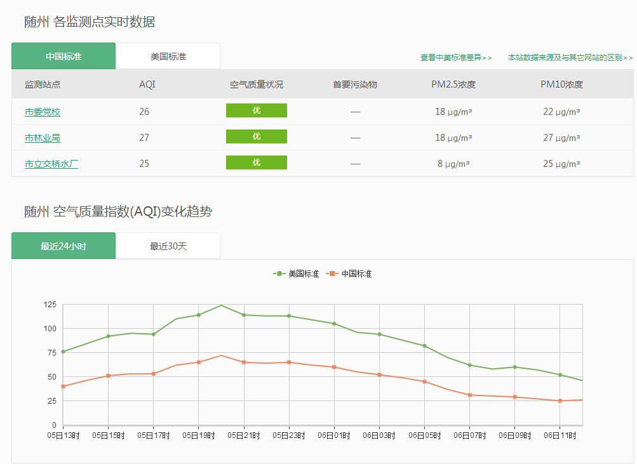
Task: Click the green data point at 06日05时
Action: (x=424, y=345)
